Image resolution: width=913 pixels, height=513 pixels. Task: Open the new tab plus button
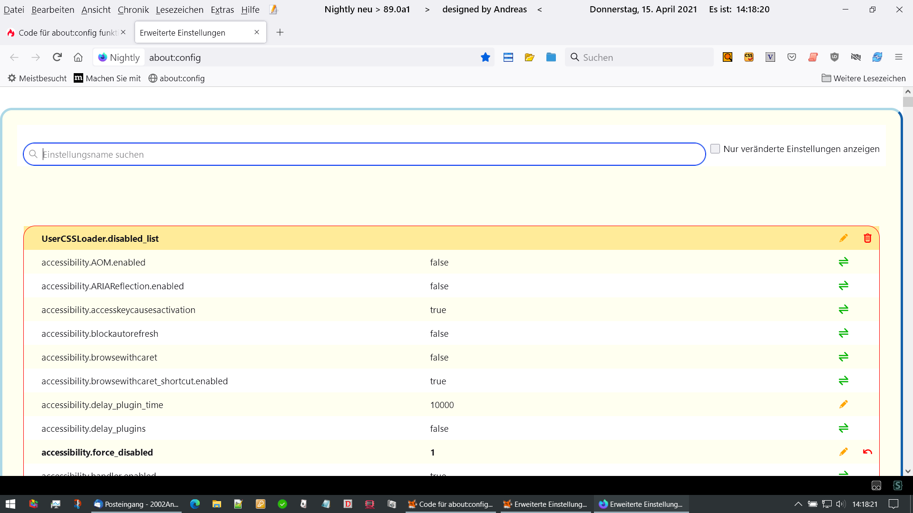(x=280, y=32)
